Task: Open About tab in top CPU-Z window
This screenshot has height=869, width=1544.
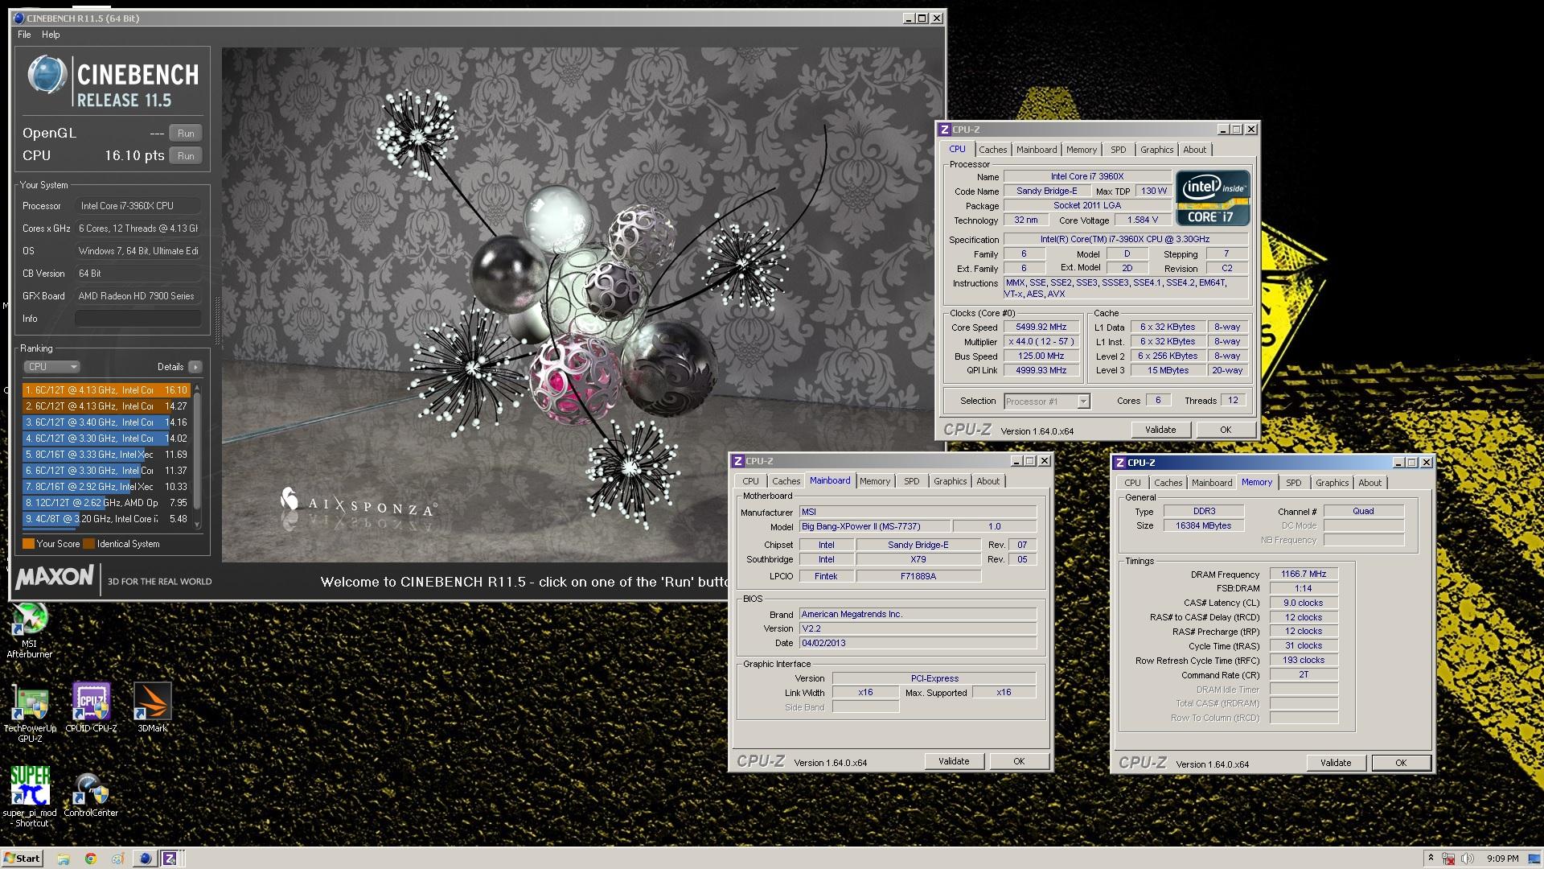Action: (x=1194, y=150)
